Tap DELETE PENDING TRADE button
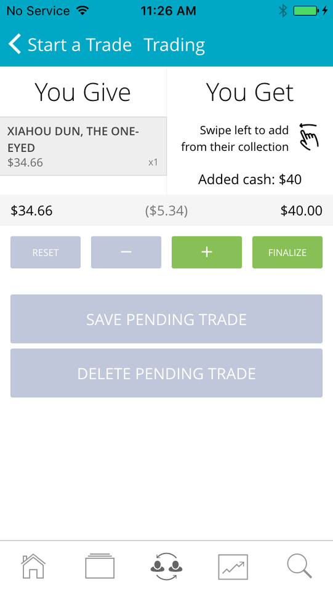 click(166, 373)
